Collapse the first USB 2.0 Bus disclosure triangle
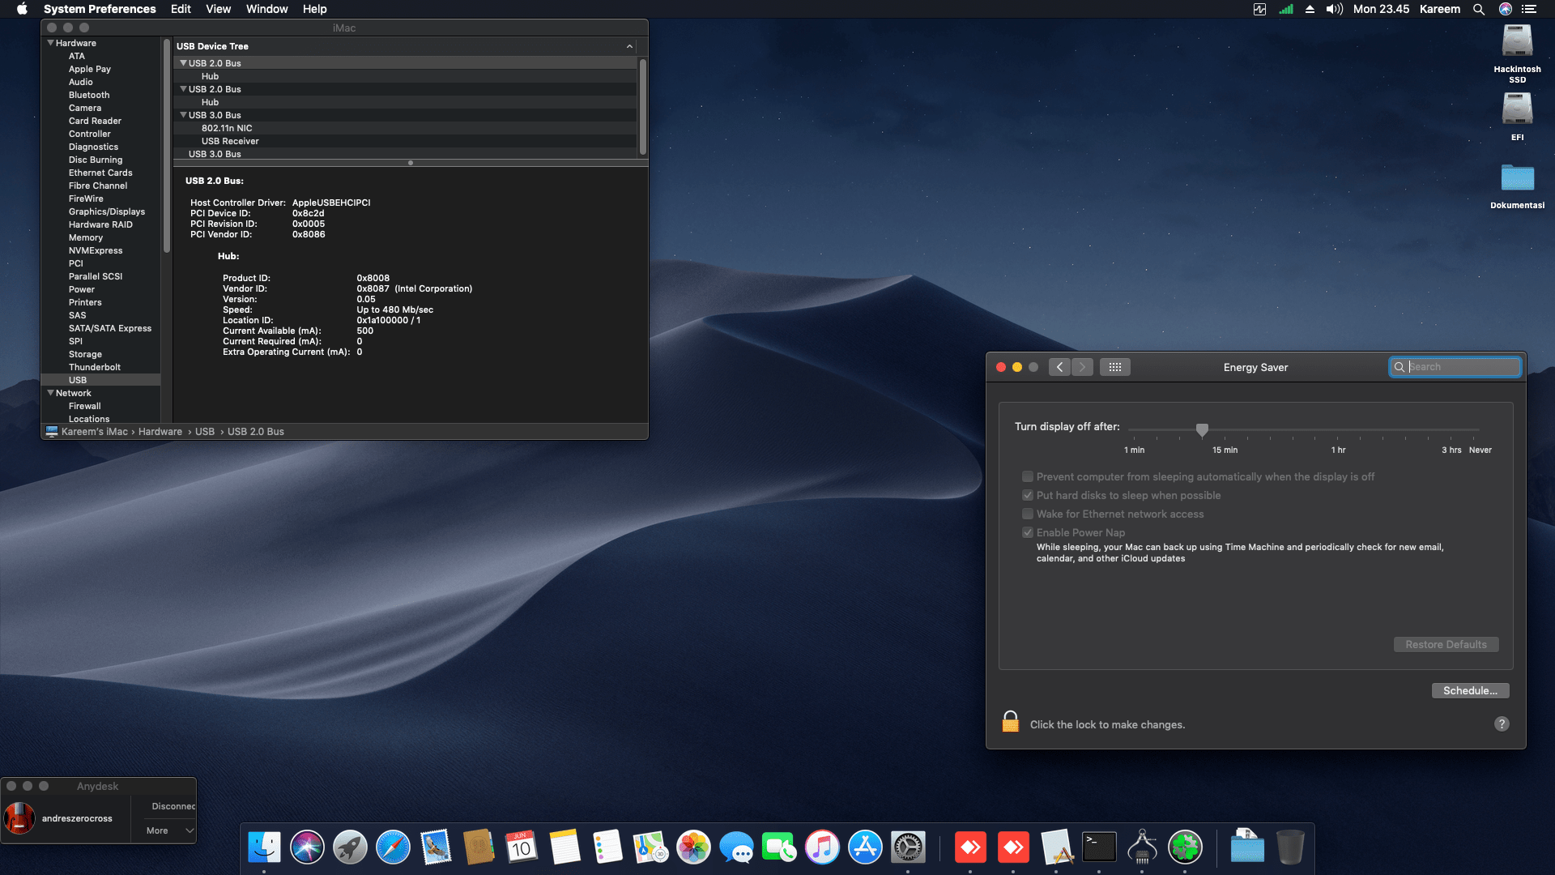This screenshot has height=875, width=1555. (x=183, y=62)
